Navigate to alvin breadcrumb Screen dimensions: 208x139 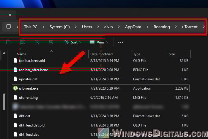(x=108, y=27)
